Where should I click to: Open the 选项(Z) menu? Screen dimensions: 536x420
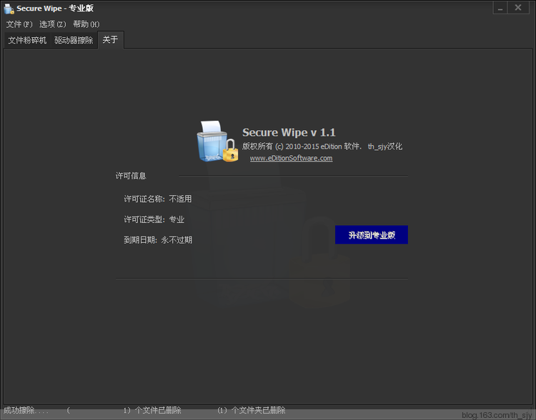click(52, 24)
